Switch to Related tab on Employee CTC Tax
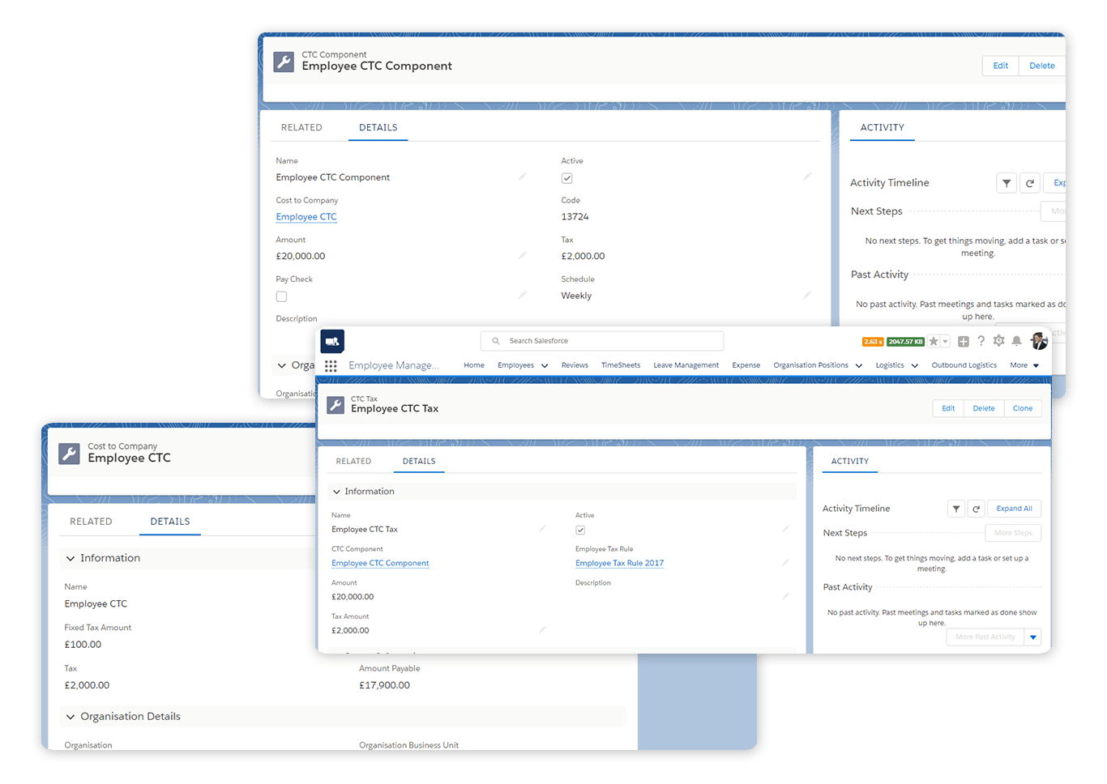The width and height of the screenshot is (1107, 784). 353,461
